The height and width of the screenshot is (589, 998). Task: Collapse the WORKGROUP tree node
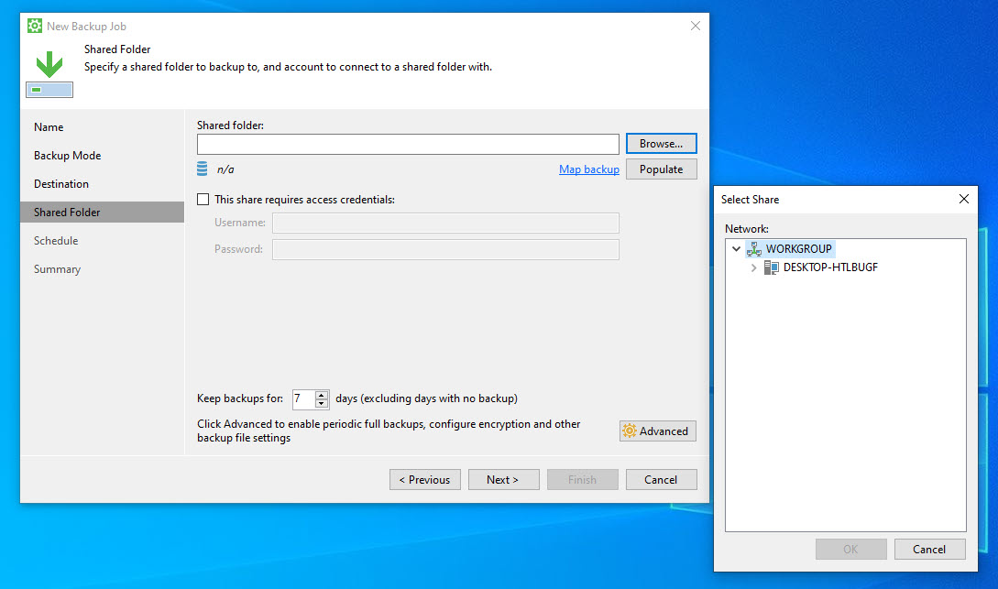[737, 249]
